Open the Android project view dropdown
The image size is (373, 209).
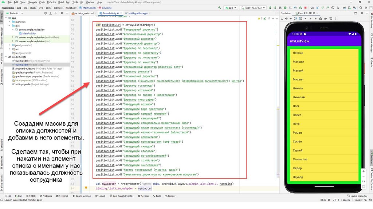pos(15,13)
